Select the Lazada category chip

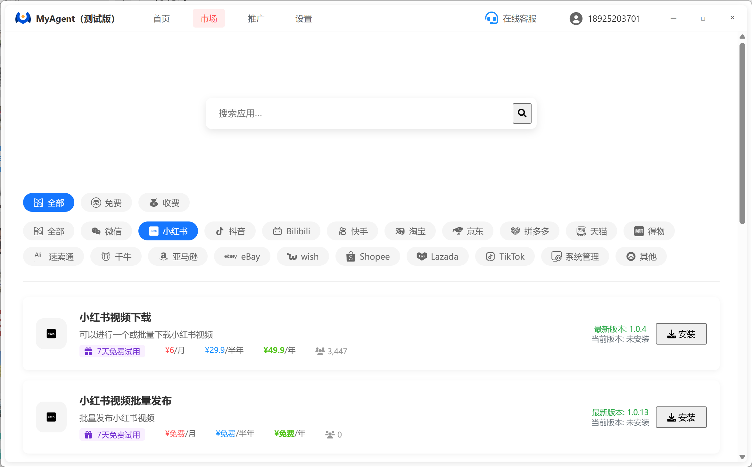pos(437,256)
